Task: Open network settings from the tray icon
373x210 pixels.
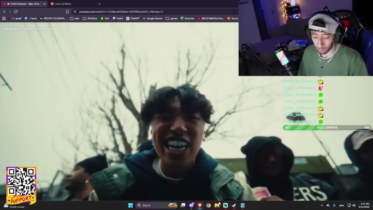Action: pos(349,205)
